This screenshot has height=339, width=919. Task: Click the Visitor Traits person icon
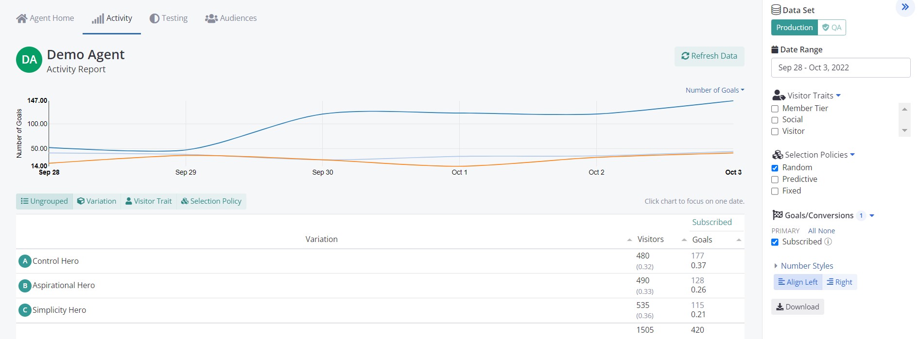coord(779,95)
